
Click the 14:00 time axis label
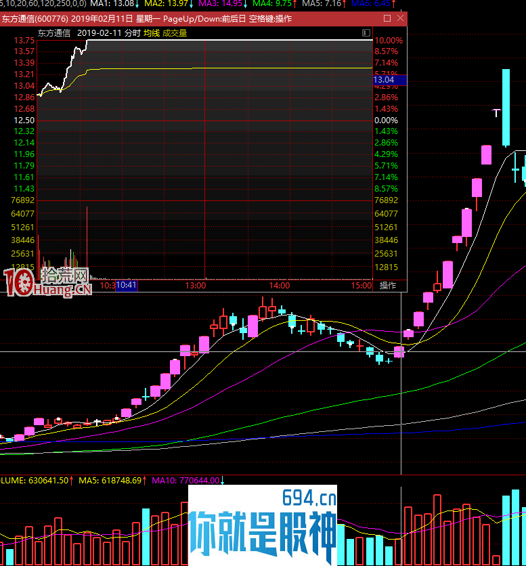click(280, 286)
